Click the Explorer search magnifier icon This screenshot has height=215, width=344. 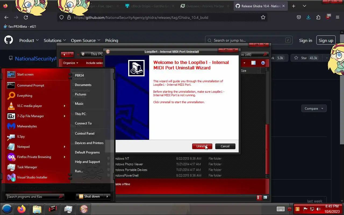[265, 54]
